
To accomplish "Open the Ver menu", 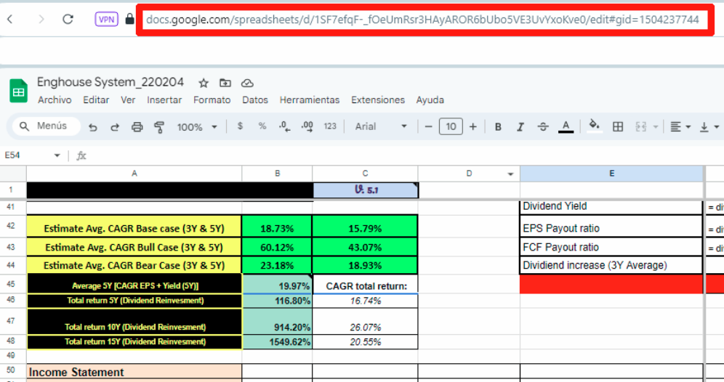I will [128, 100].
